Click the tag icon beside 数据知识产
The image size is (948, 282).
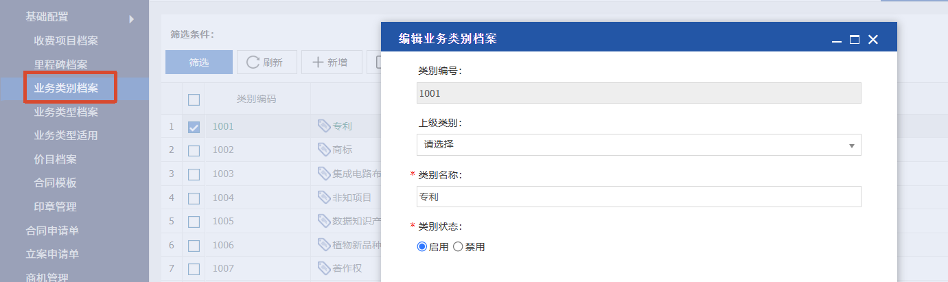(x=324, y=221)
